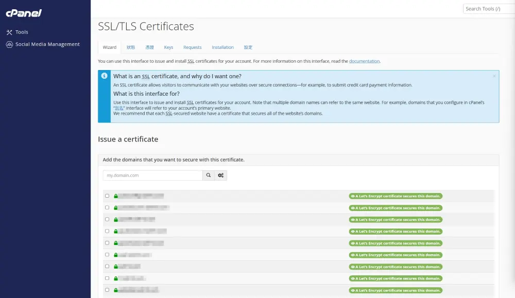Open Tools from the sidebar
This screenshot has width=515, height=298.
pos(17,32)
